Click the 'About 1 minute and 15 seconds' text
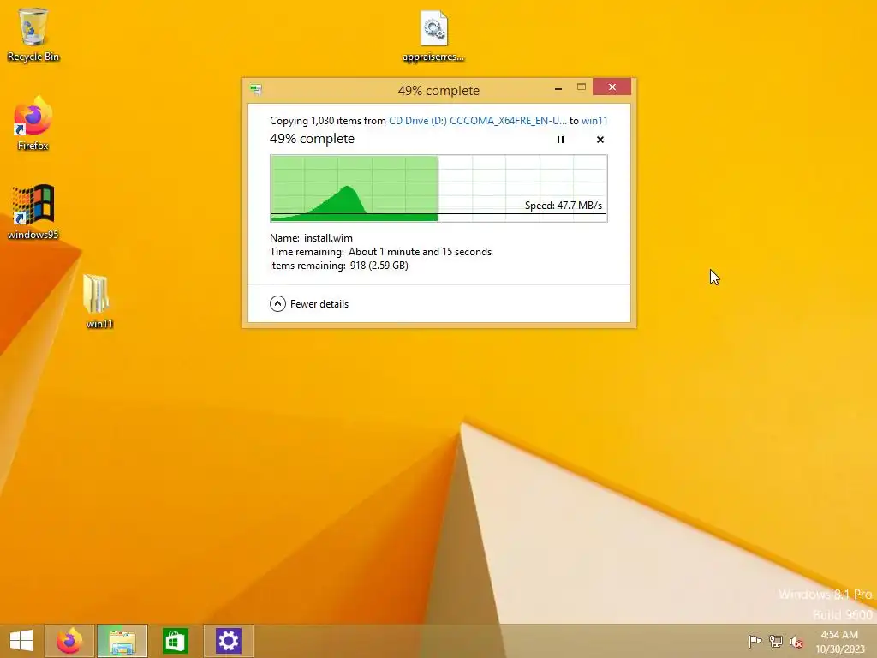This screenshot has height=658, width=877. tap(420, 252)
